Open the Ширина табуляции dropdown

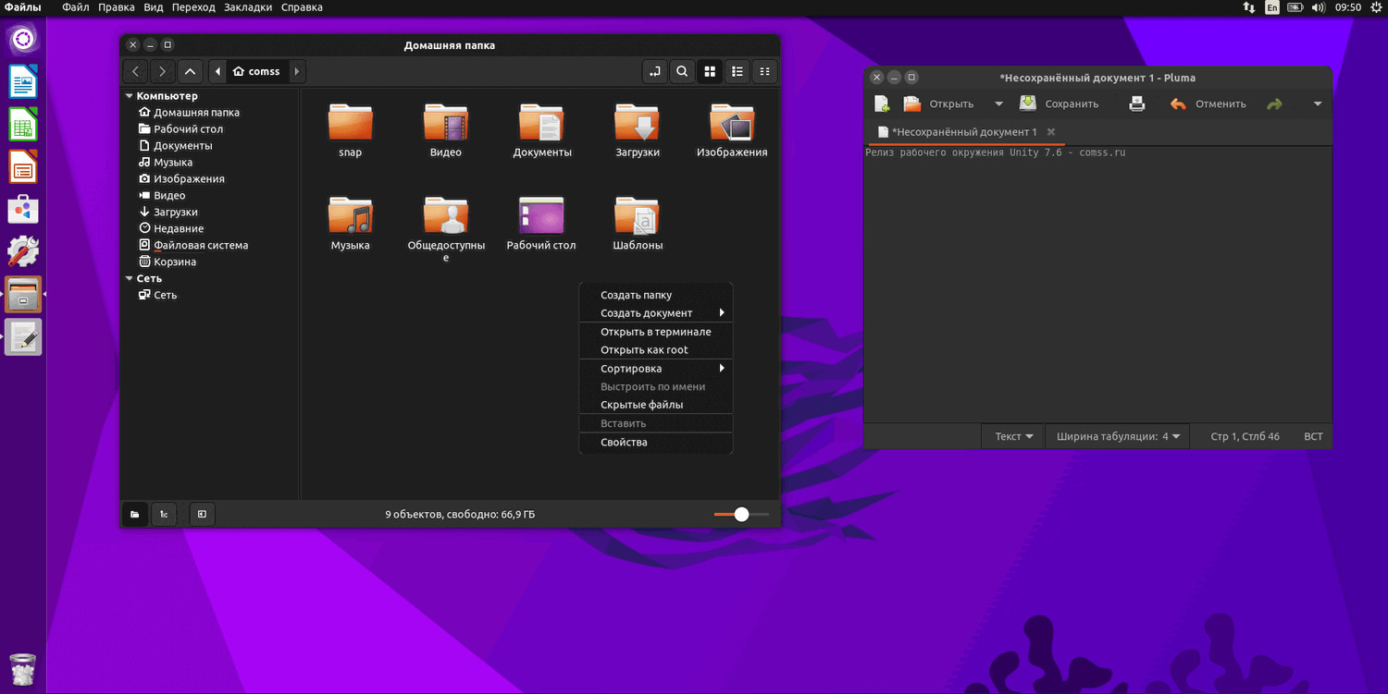pos(1117,436)
